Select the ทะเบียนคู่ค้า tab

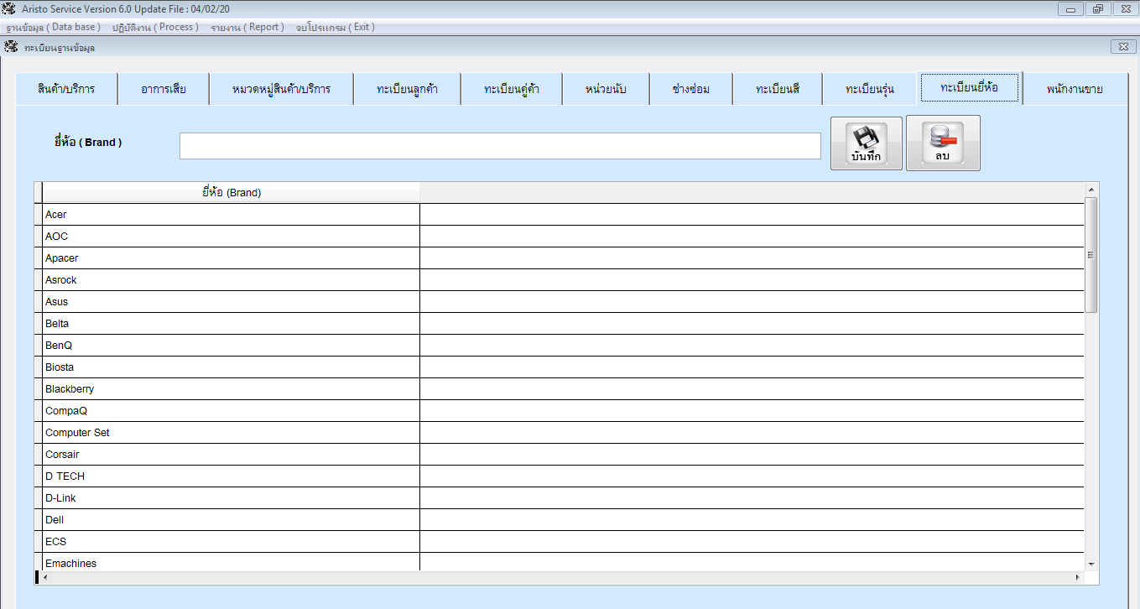click(512, 89)
